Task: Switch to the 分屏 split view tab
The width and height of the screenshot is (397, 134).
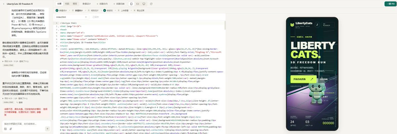Action: [59, 4]
